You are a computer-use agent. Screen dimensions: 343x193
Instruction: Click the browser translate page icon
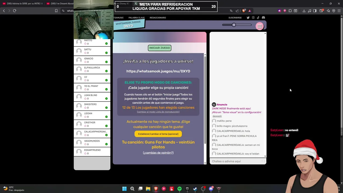click(x=231, y=11)
